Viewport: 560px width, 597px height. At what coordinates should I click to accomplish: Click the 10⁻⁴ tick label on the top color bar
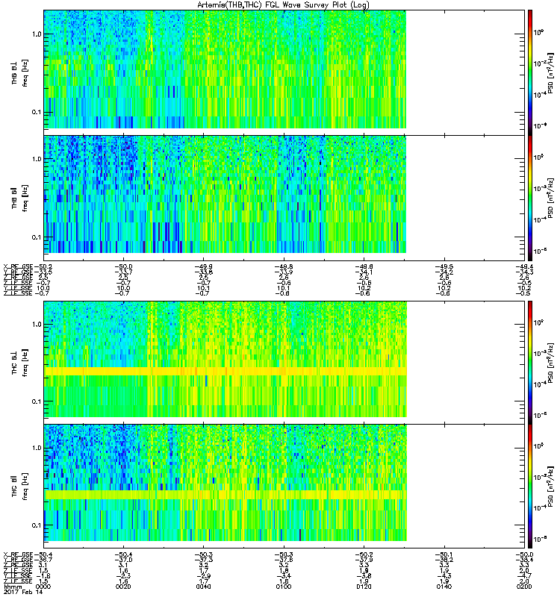click(540, 95)
